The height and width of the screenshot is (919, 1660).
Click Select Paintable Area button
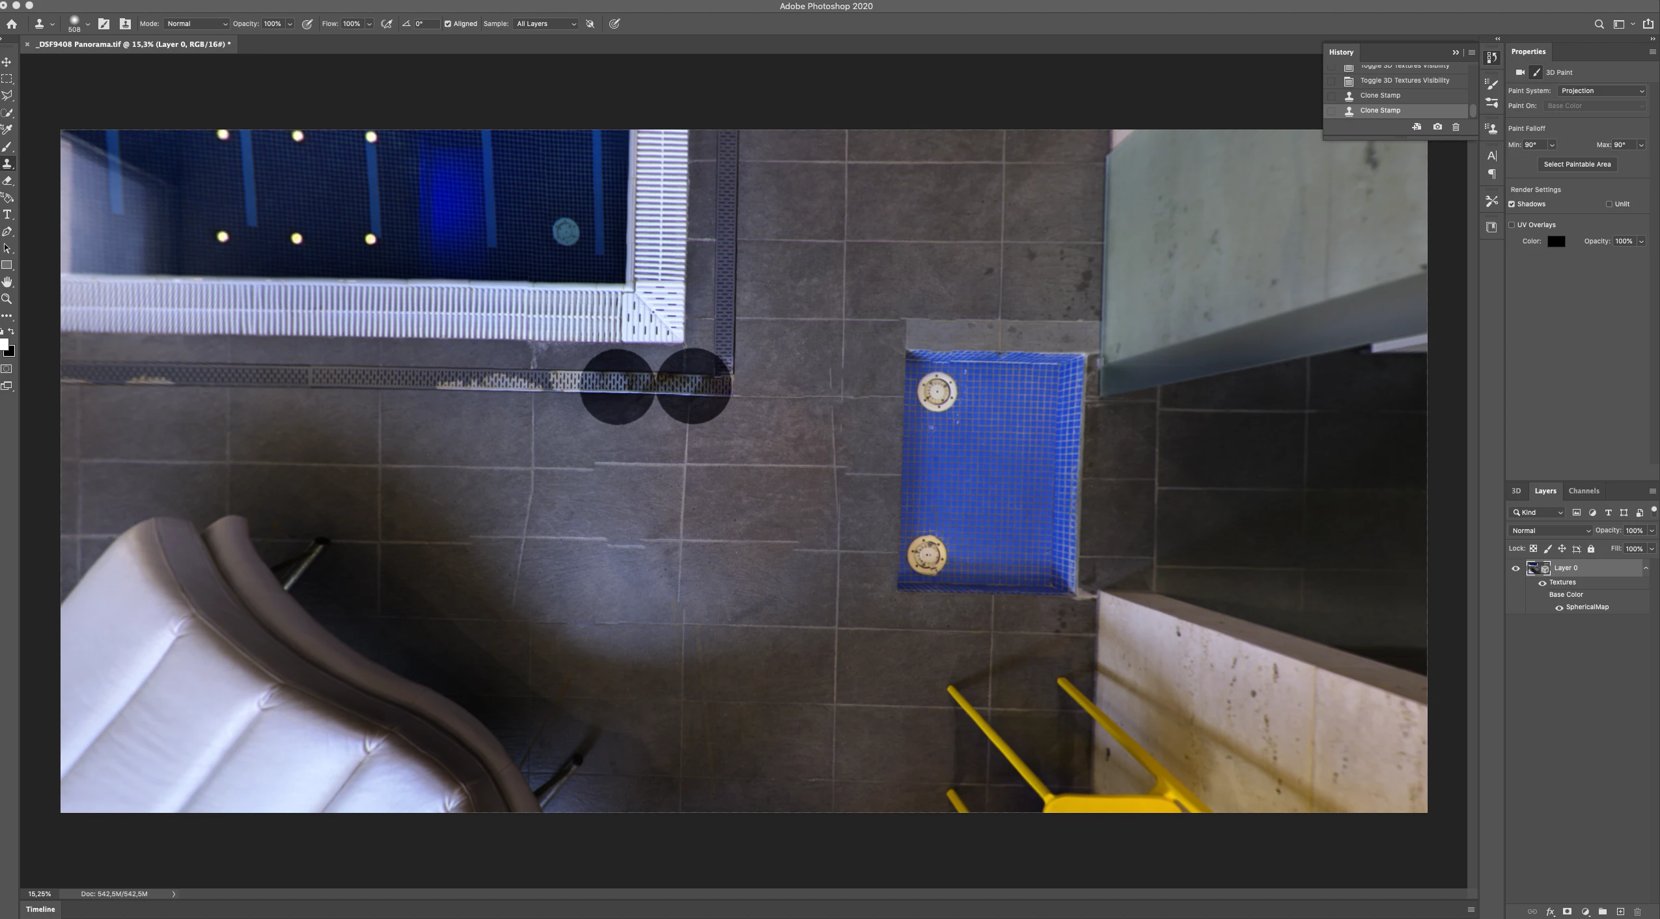1577,165
